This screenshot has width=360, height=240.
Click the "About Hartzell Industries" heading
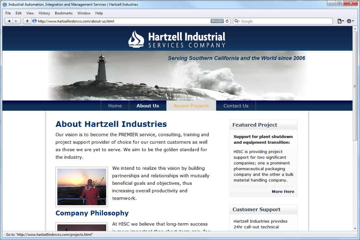coord(111,124)
